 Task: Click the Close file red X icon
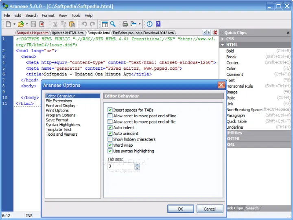point(42,24)
